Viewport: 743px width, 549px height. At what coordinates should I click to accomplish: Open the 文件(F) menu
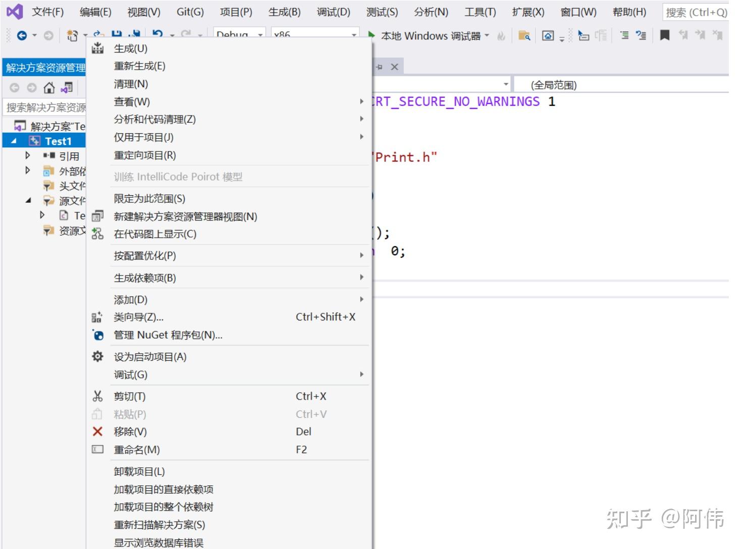(x=48, y=12)
